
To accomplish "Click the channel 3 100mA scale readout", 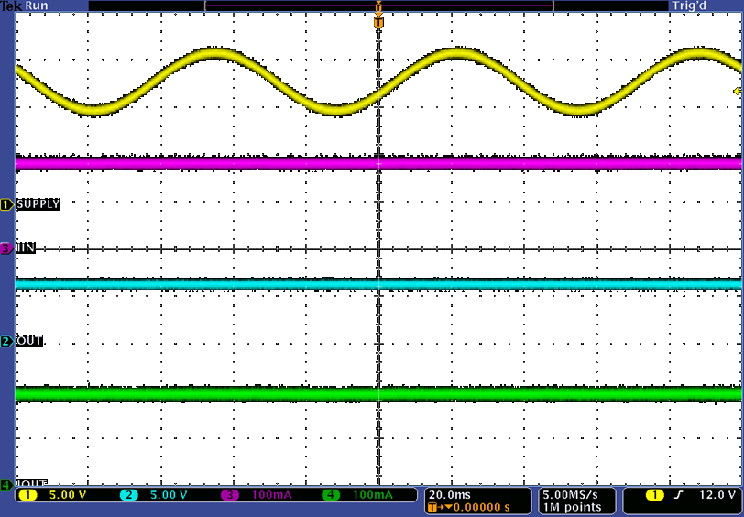I will point(272,495).
